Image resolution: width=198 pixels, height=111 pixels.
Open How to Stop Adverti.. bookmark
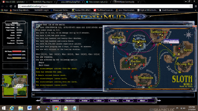pyautogui.click(x=20, y=10)
